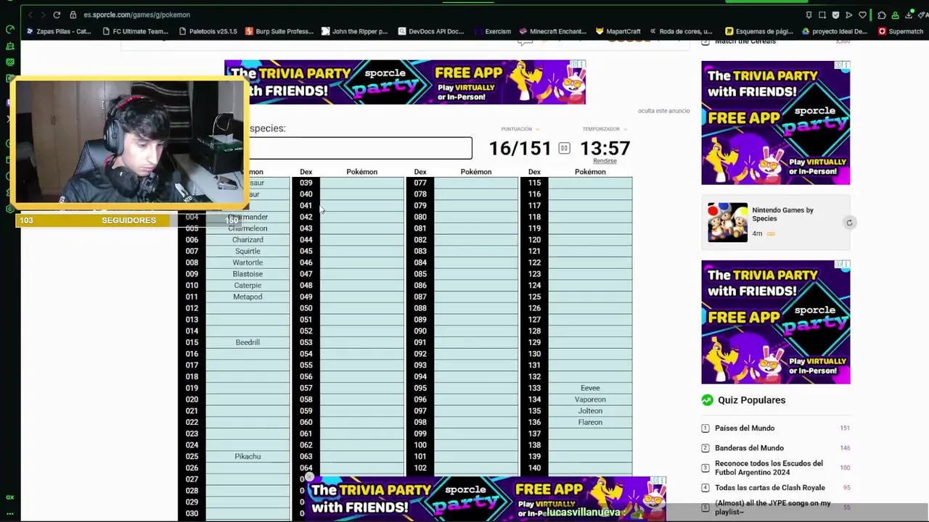Open the downloads icon in the toolbar

tap(909, 14)
